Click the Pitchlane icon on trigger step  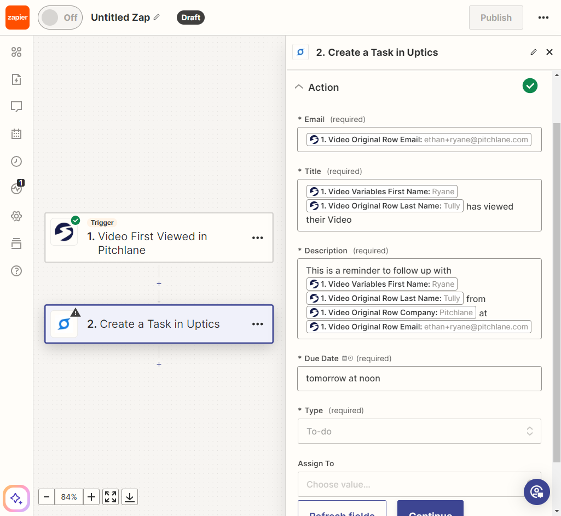tap(64, 231)
